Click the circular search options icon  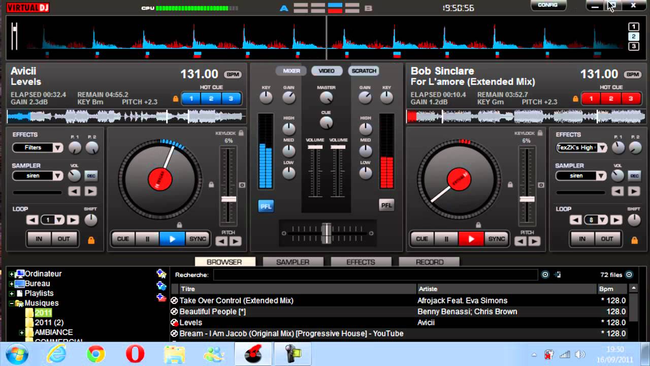click(545, 274)
